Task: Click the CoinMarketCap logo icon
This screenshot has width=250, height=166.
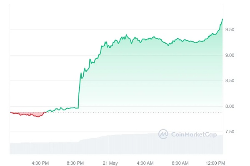Action: pos(163,134)
